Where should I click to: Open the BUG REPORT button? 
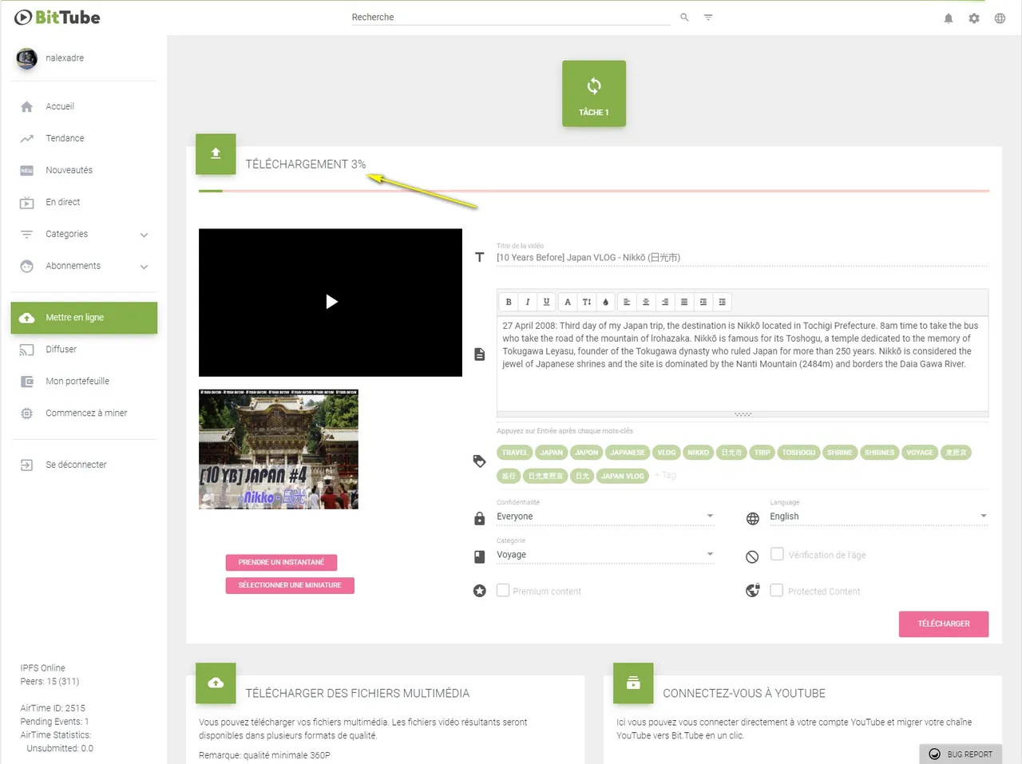coord(961,754)
